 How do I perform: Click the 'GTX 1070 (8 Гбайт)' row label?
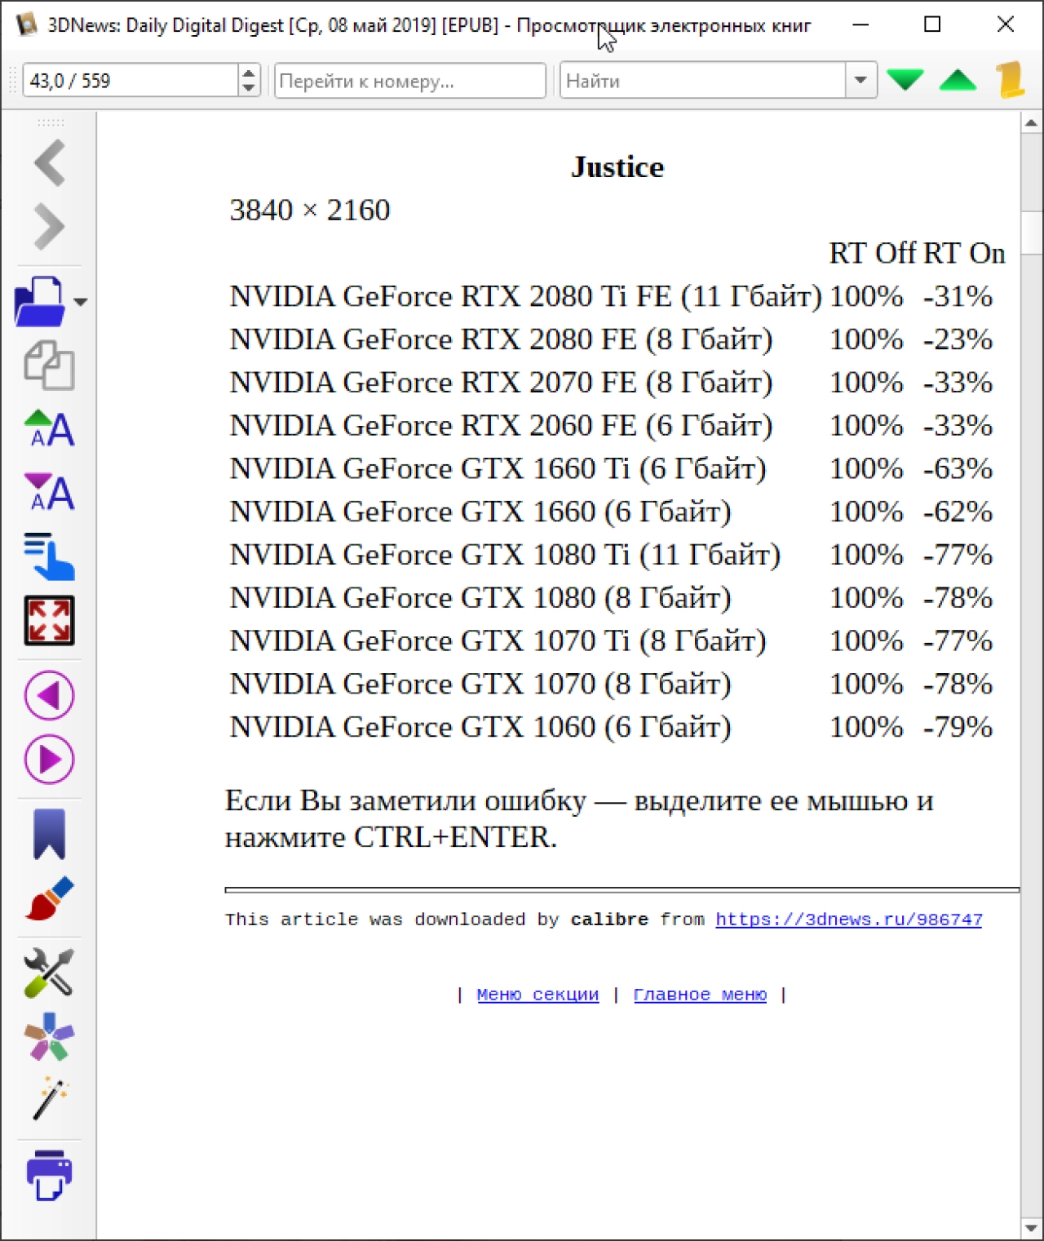[x=481, y=685]
